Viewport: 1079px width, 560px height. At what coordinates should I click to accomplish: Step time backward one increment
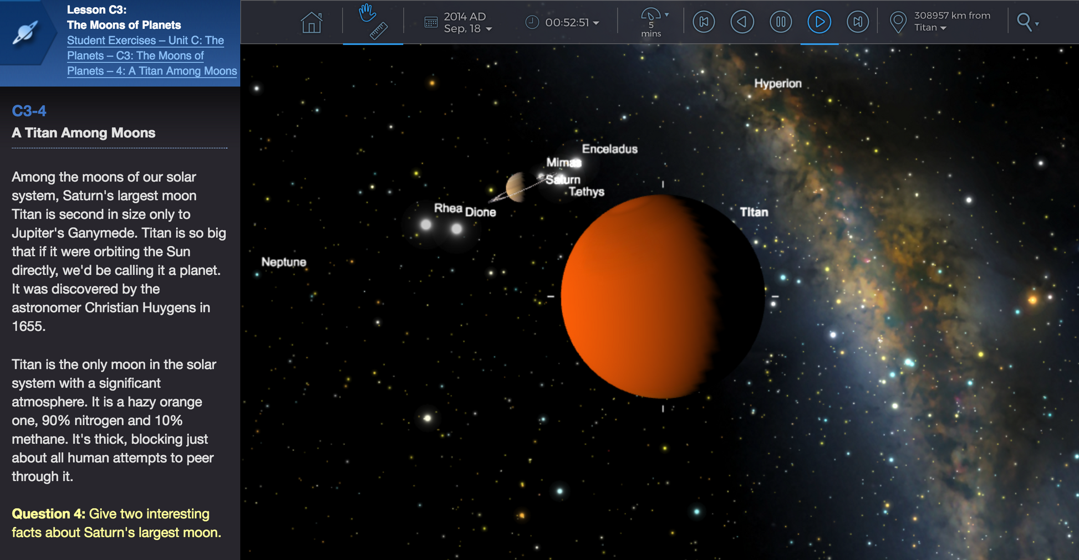coord(704,22)
